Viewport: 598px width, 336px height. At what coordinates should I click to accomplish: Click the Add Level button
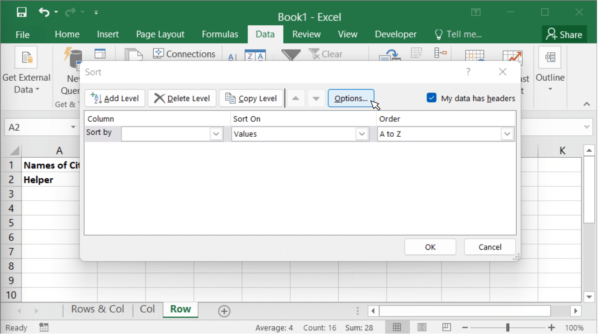tap(115, 98)
